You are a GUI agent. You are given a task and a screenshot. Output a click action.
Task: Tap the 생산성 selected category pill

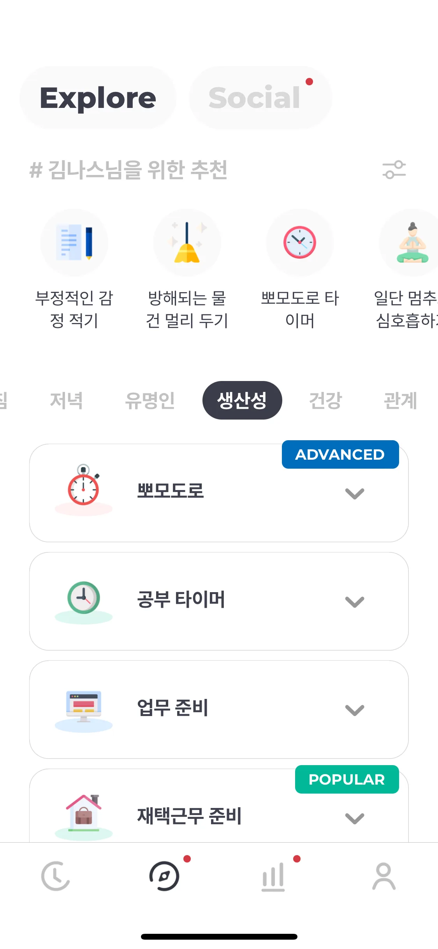[242, 400]
